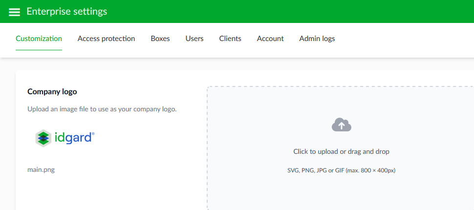Click the green header bar background
Image resolution: width=474 pixels, height=210 pixels.
pyautogui.click(x=293, y=11)
